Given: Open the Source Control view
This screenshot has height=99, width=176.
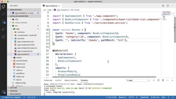Looking at the screenshot, I should click(x=4, y=22).
